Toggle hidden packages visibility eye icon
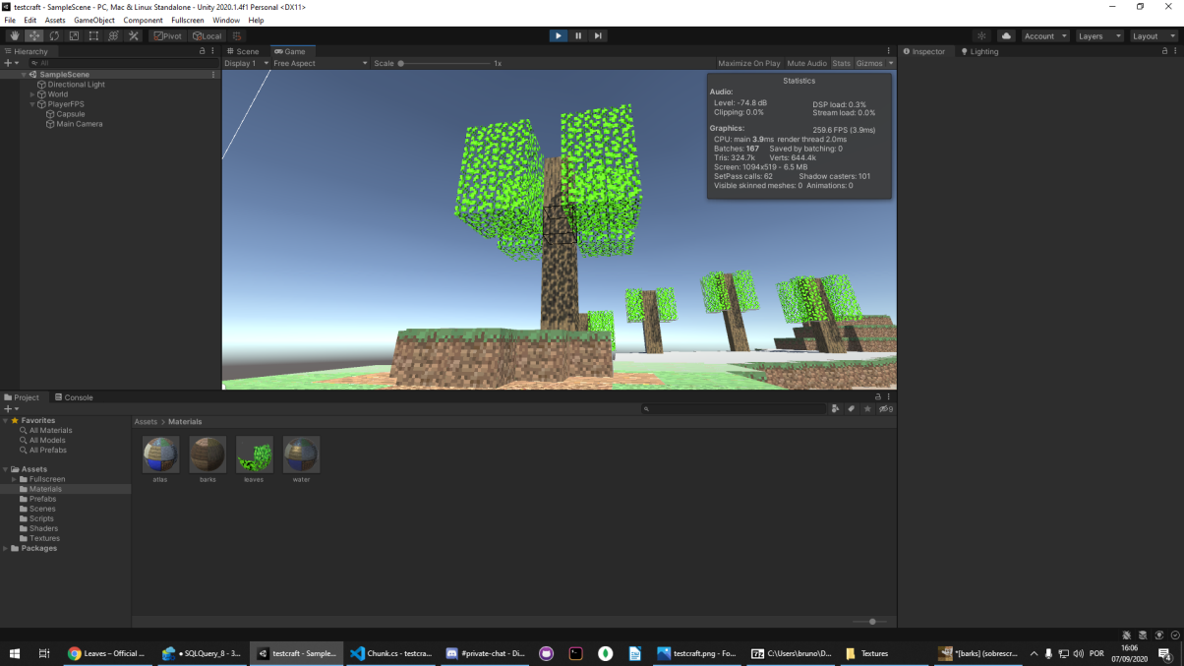1184x666 pixels. point(886,408)
